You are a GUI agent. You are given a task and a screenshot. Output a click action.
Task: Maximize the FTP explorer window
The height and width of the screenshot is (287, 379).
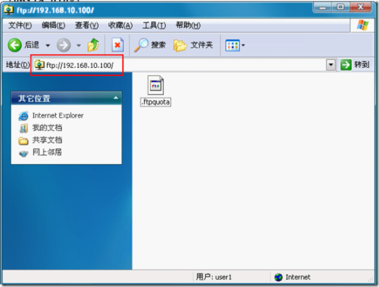pyautogui.click(x=340, y=7)
